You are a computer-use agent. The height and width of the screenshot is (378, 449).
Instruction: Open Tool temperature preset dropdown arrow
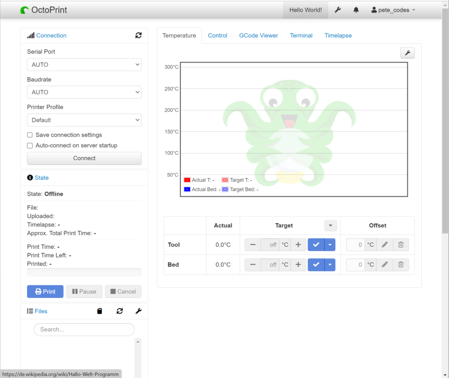(x=330, y=245)
